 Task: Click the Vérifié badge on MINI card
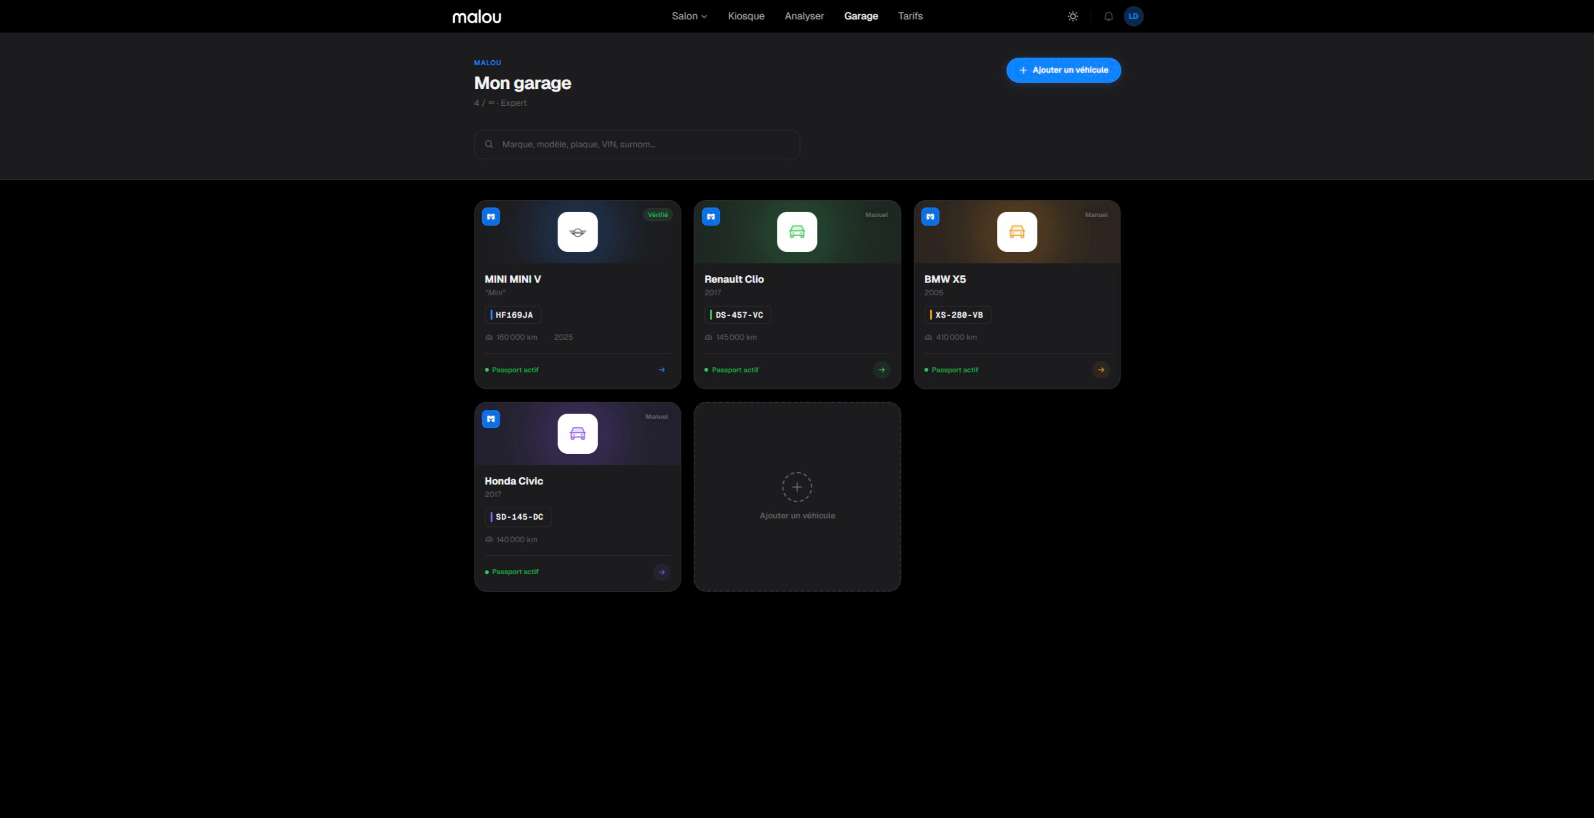658,215
